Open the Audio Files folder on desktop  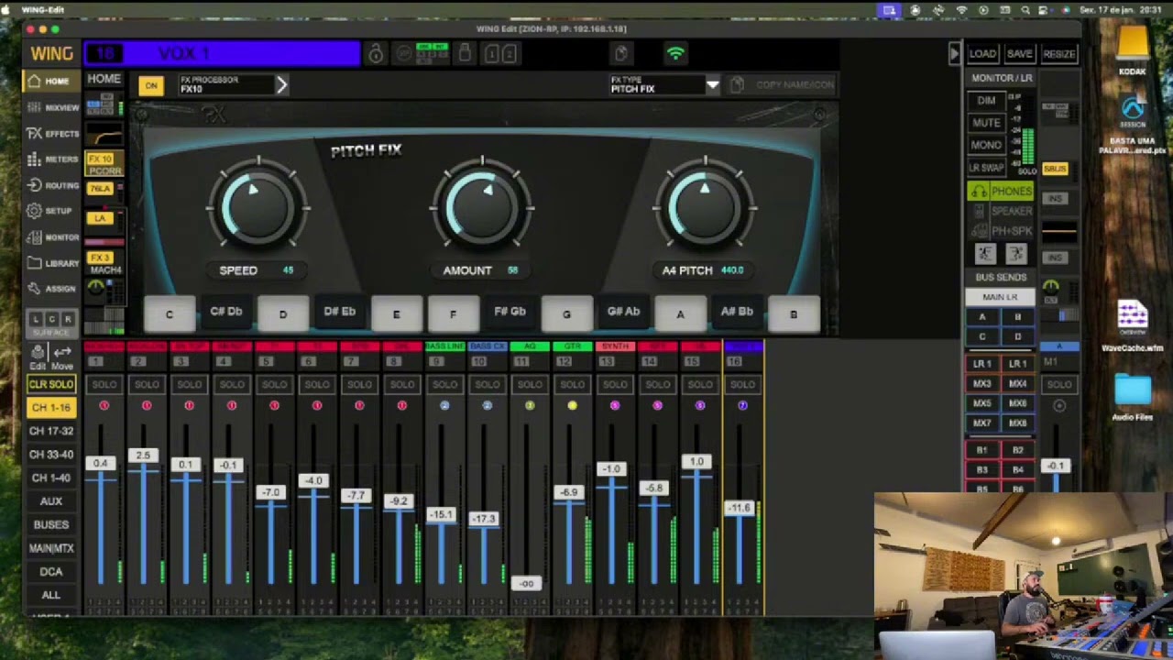(1133, 398)
